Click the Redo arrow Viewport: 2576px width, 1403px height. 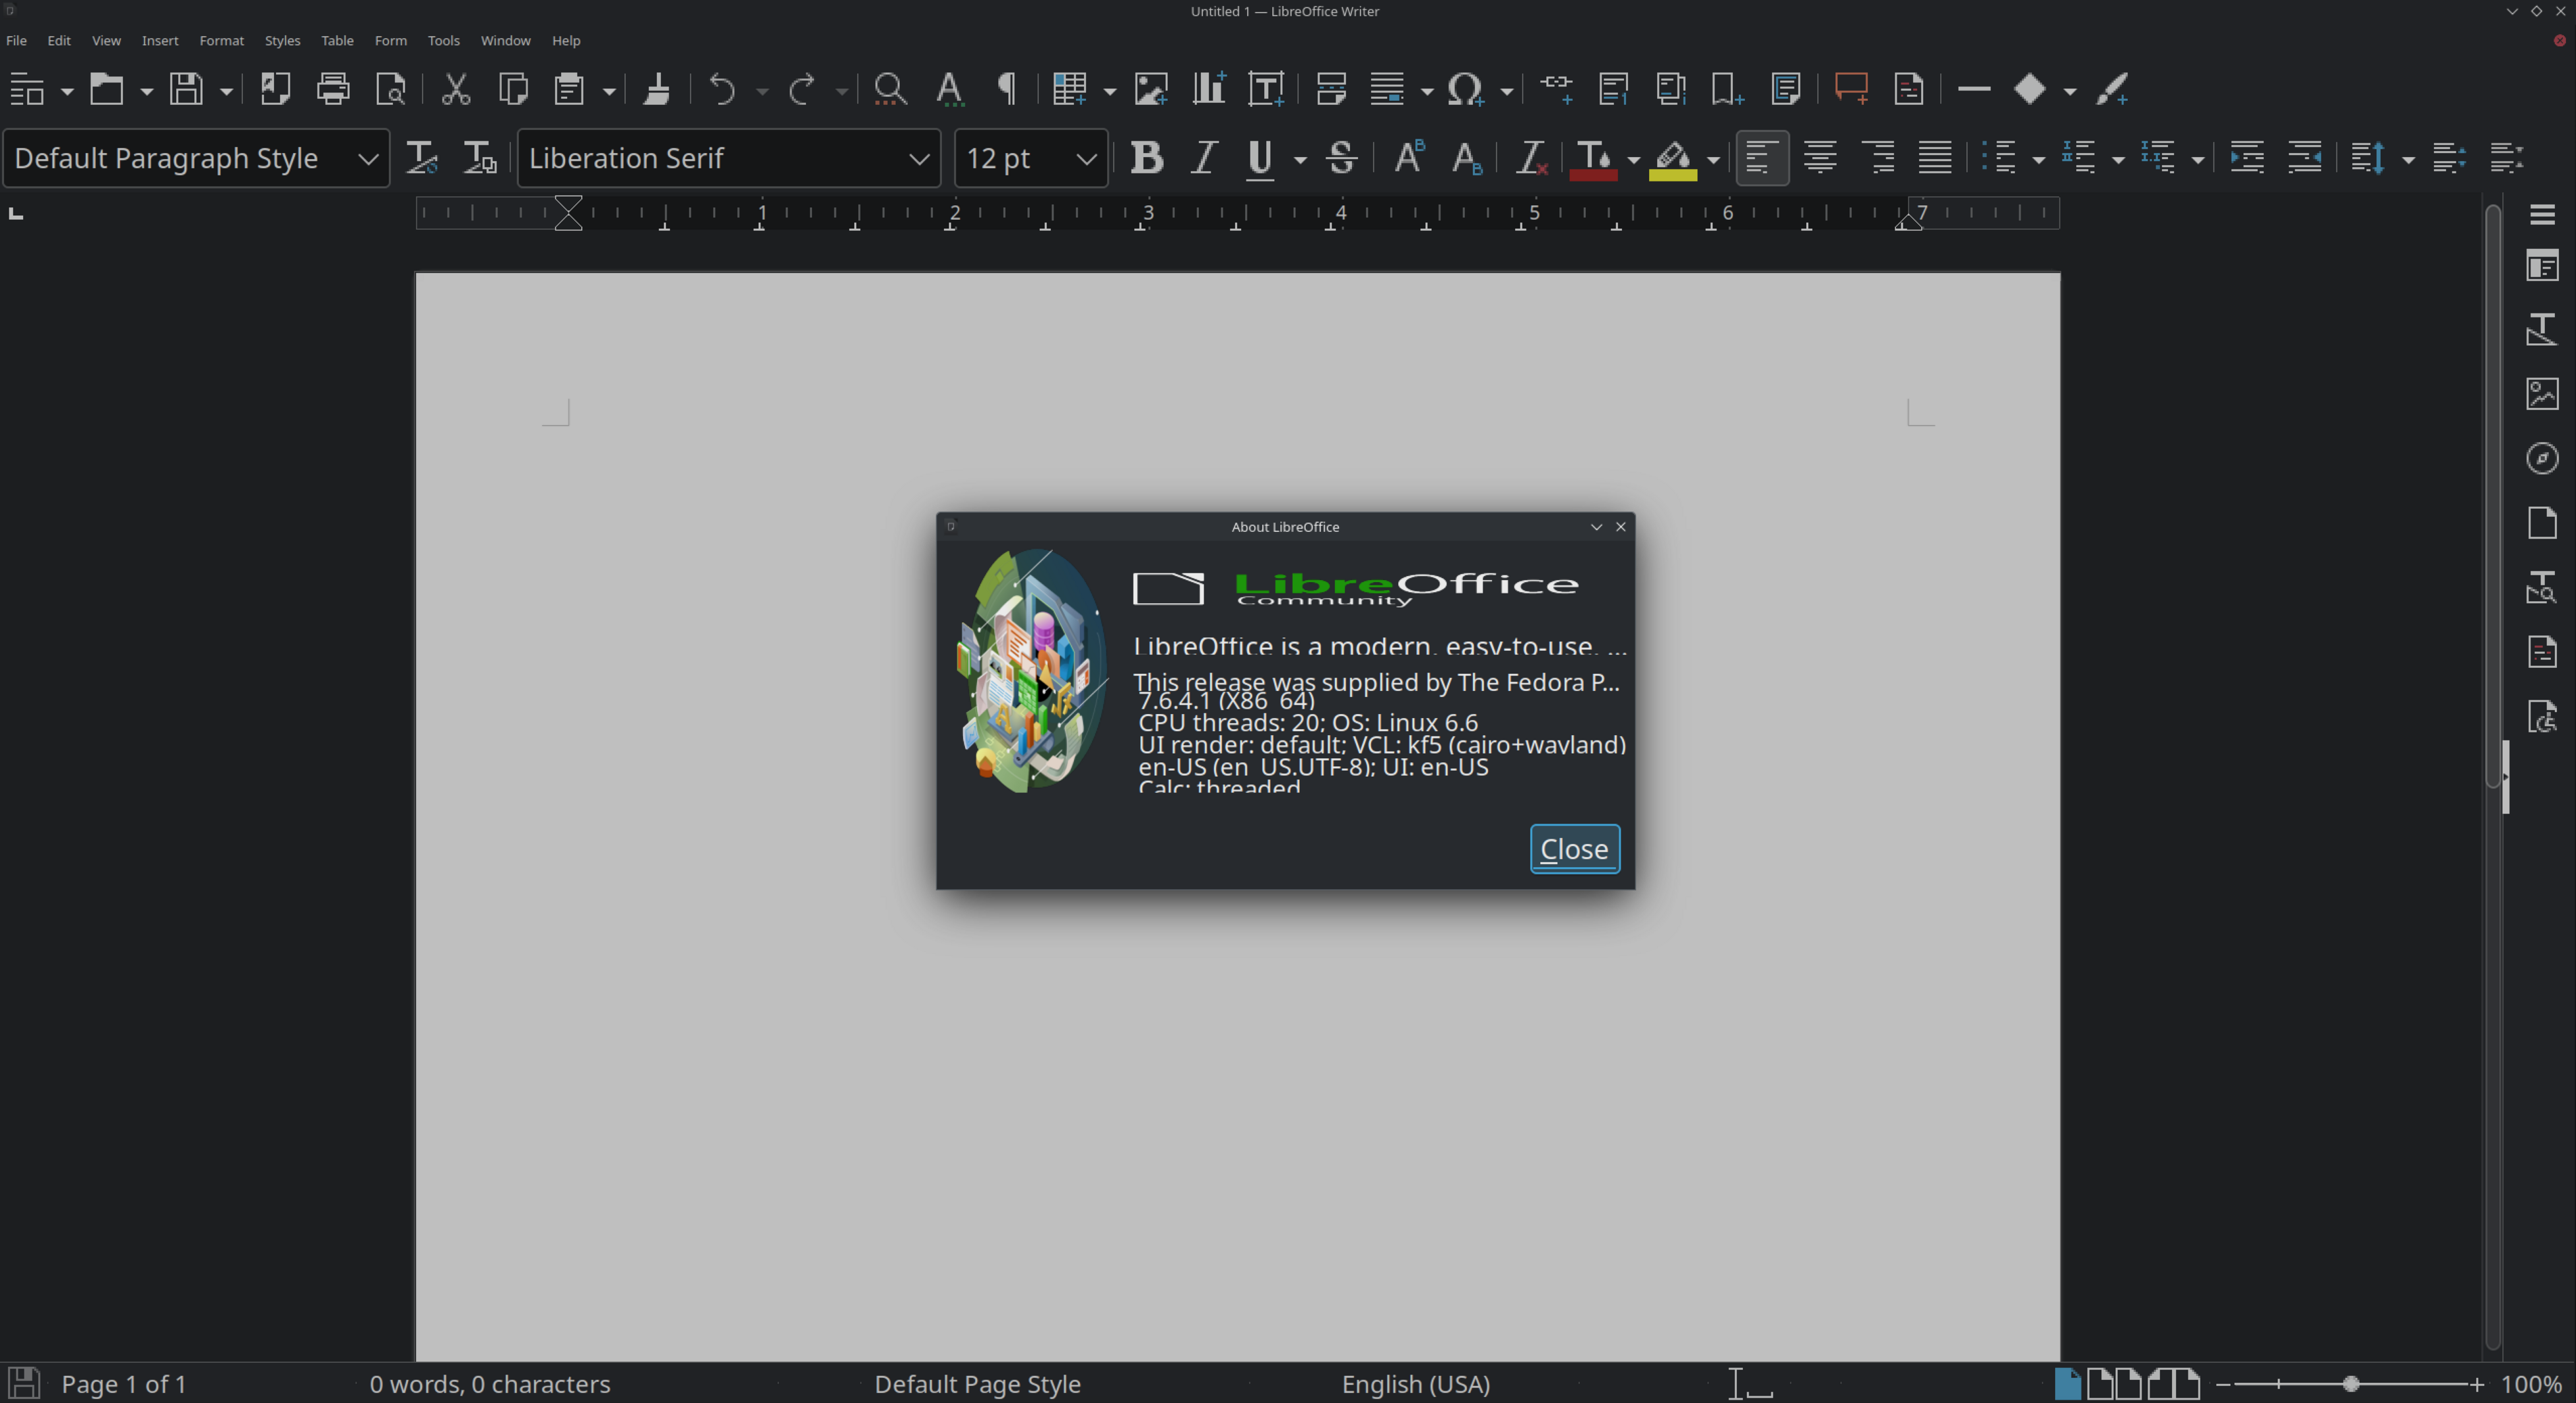click(802, 90)
